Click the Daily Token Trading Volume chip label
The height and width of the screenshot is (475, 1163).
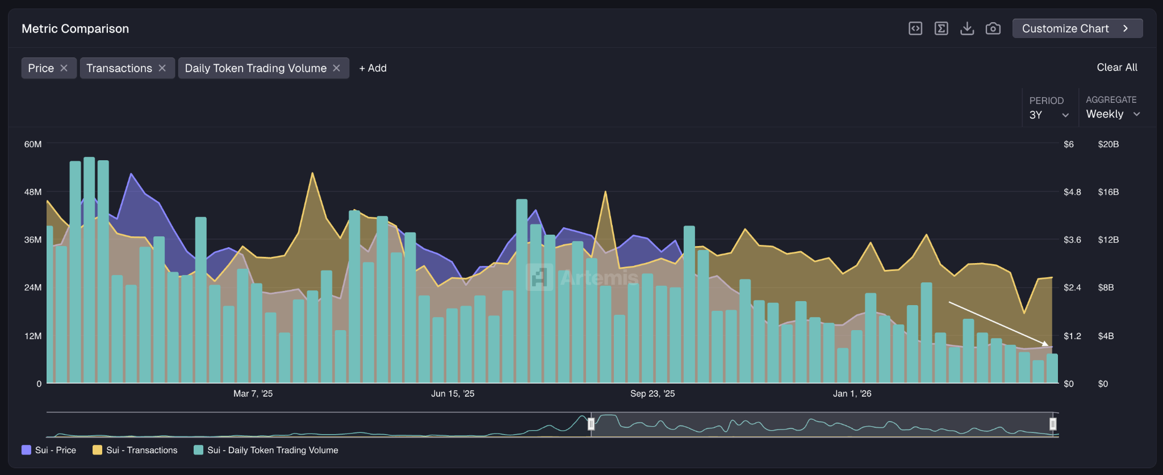(x=256, y=68)
